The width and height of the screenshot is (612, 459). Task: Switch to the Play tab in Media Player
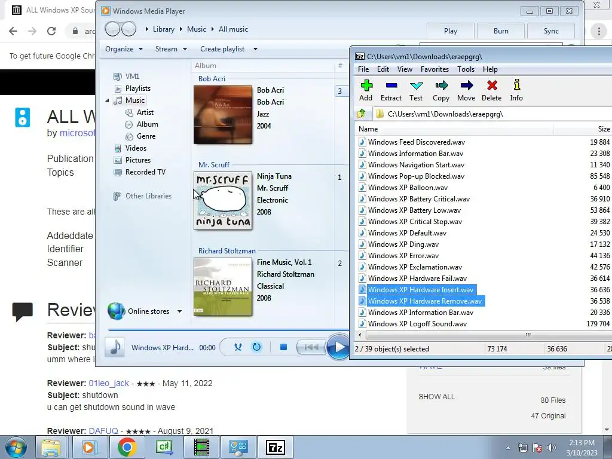pyautogui.click(x=451, y=31)
